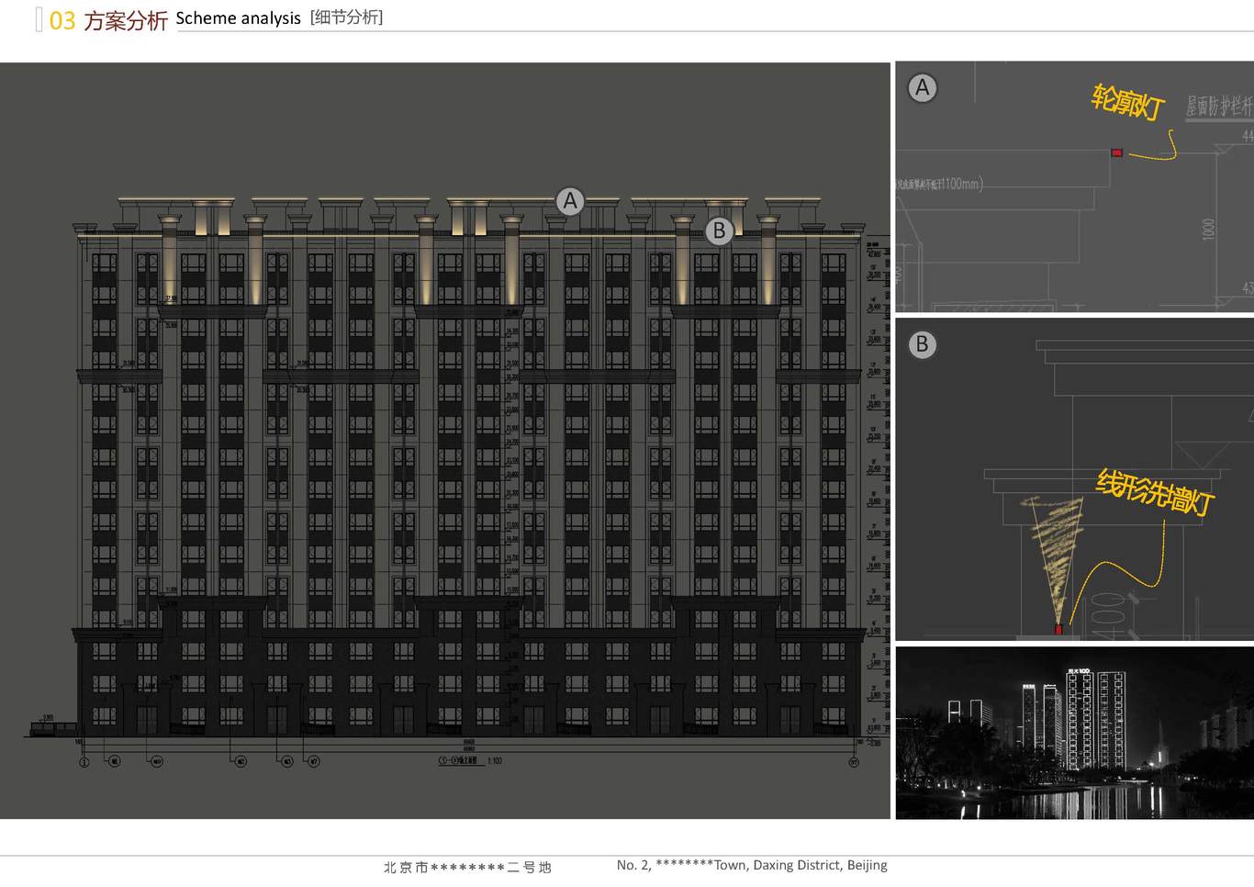Click the footer text 北京市********二号地
The width and height of the screenshot is (1254, 887).
467,867
